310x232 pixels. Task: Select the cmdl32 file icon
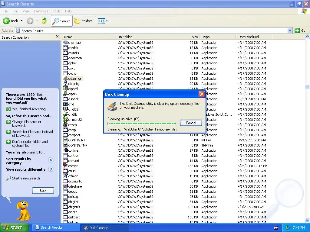[x=65, y=109]
